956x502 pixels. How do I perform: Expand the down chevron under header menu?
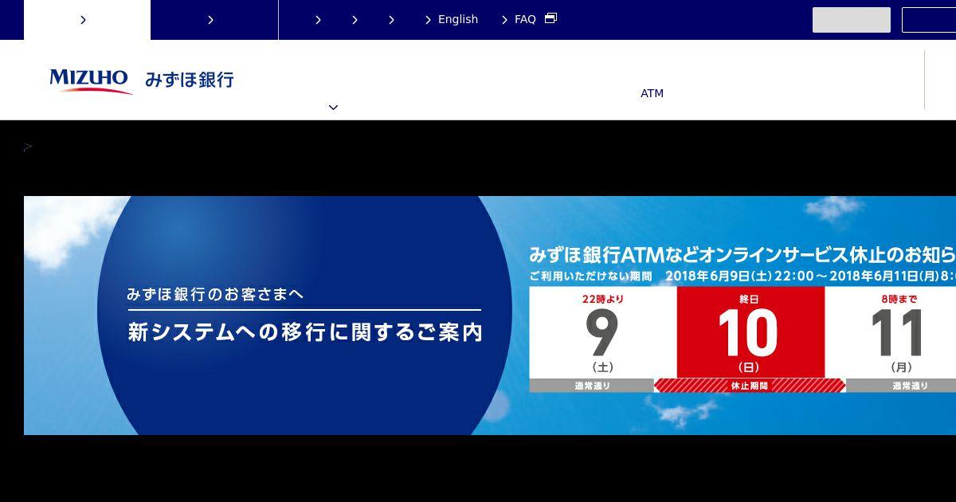(333, 108)
